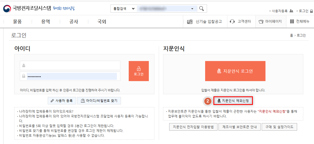Image resolution: width=314 pixels, height=144 pixels.
Task: Click the fingerprint icon on 지문인식 로그인
Action: (x=219, y=71)
